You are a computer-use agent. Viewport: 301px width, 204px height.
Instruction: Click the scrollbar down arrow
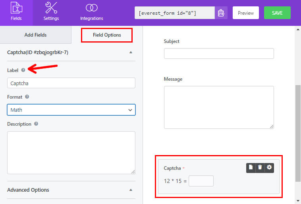click(298, 201)
